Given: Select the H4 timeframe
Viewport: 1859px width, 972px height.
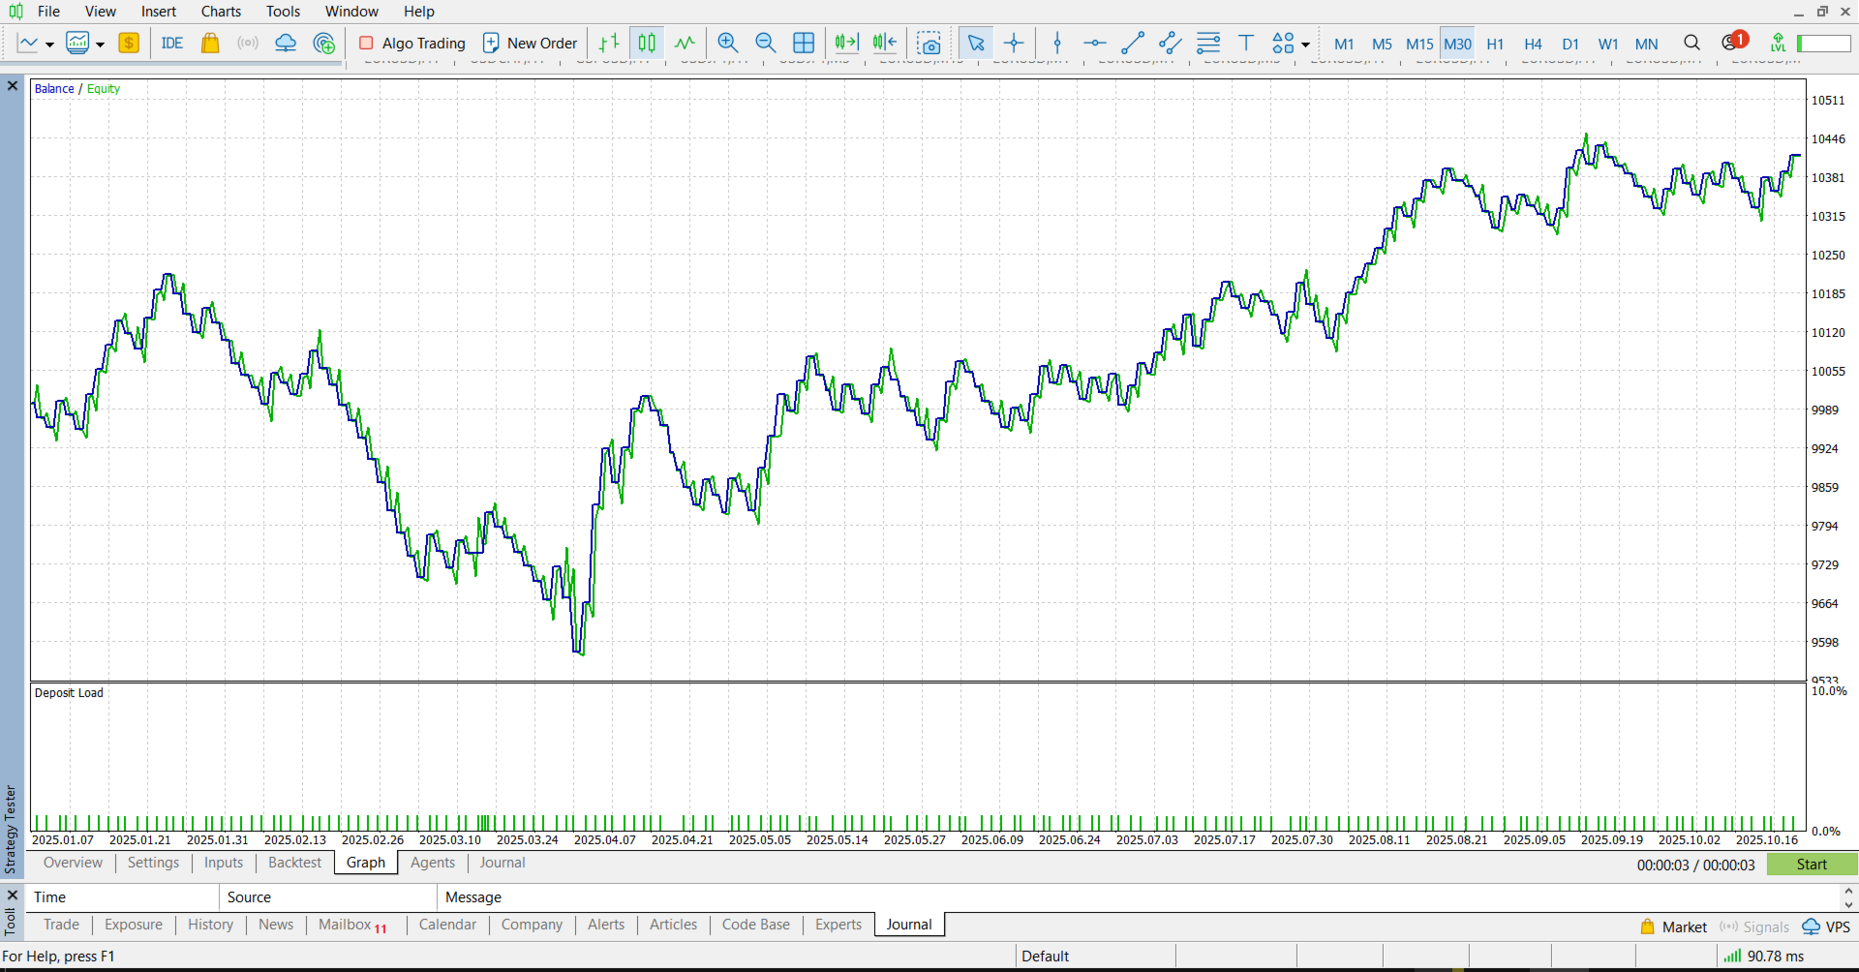Looking at the screenshot, I should [x=1533, y=44].
